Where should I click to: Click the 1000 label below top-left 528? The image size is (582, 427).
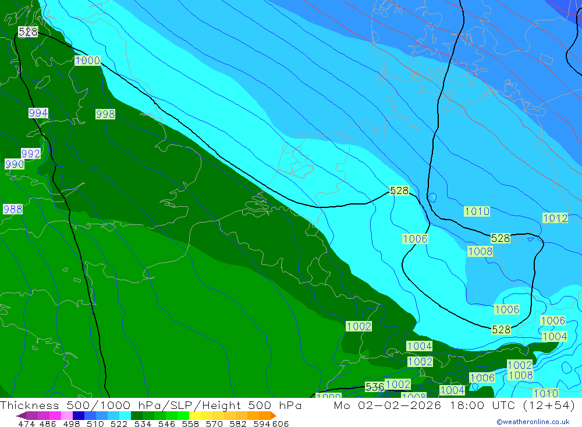click(x=88, y=61)
